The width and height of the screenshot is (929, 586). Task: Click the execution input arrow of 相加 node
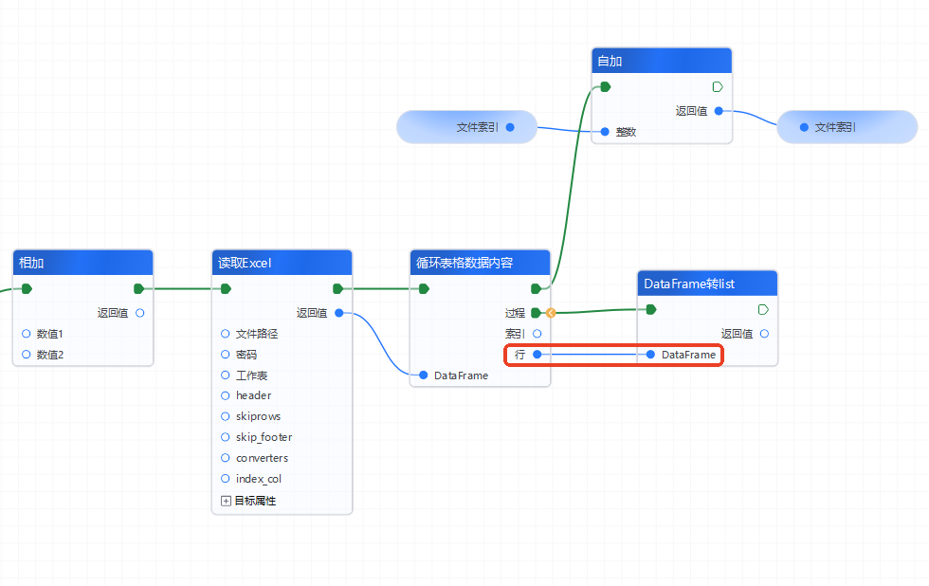tap(27, 289)
